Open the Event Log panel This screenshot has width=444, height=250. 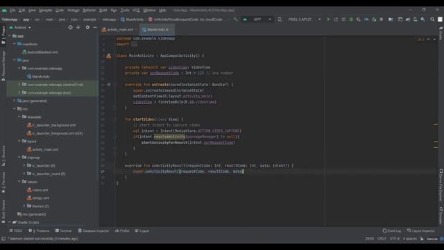(x=392, y=231)
